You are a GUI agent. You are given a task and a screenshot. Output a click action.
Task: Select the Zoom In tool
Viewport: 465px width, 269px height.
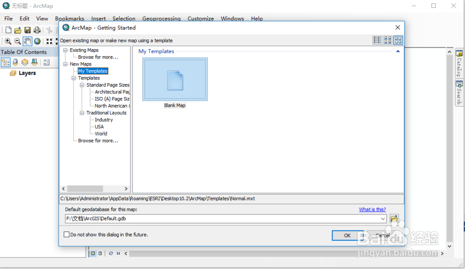coord(8,41)
